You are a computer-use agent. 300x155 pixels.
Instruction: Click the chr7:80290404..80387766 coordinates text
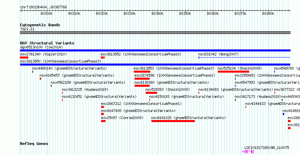43,7
